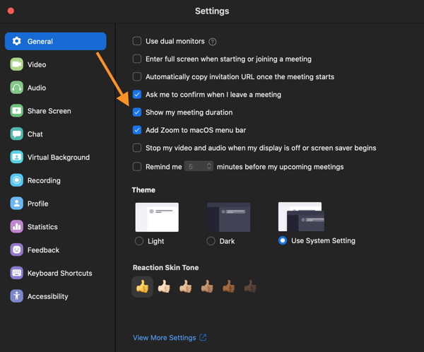Click the Use System Setting preview thumbnail

point(301,216)
